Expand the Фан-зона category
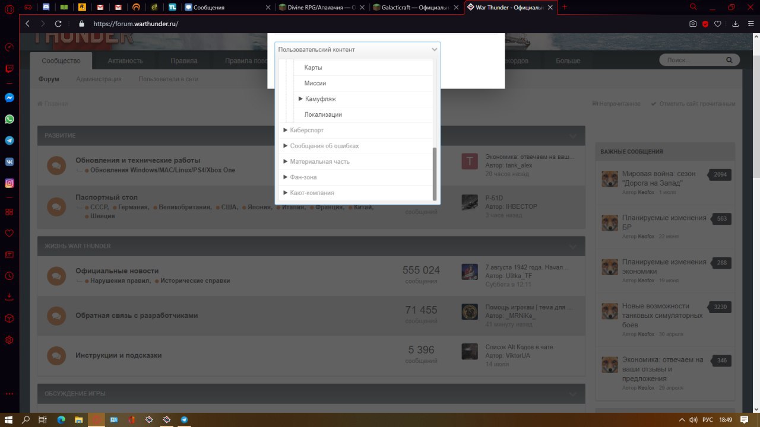Viewport: 760px width, 427px height. tap(286, 177)
